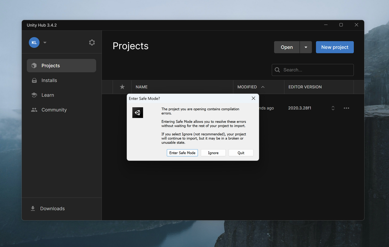The width and height of the screenshot is (389, 247).
Task: Click the New project button
Action: coord(335,47)
